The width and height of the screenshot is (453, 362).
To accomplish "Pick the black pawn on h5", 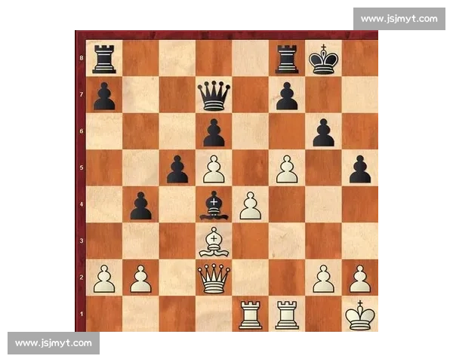I will pyautogui.click(x=360, y=169).
